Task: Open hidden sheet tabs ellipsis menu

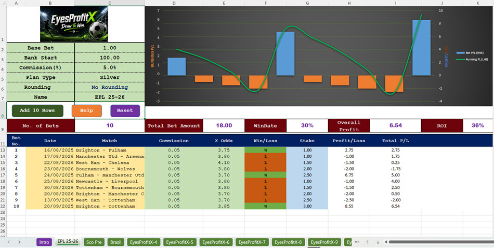Action: (x=357, y=242)
